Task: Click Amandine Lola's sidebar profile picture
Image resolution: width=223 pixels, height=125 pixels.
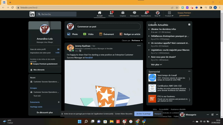Action: click(45, 29)
